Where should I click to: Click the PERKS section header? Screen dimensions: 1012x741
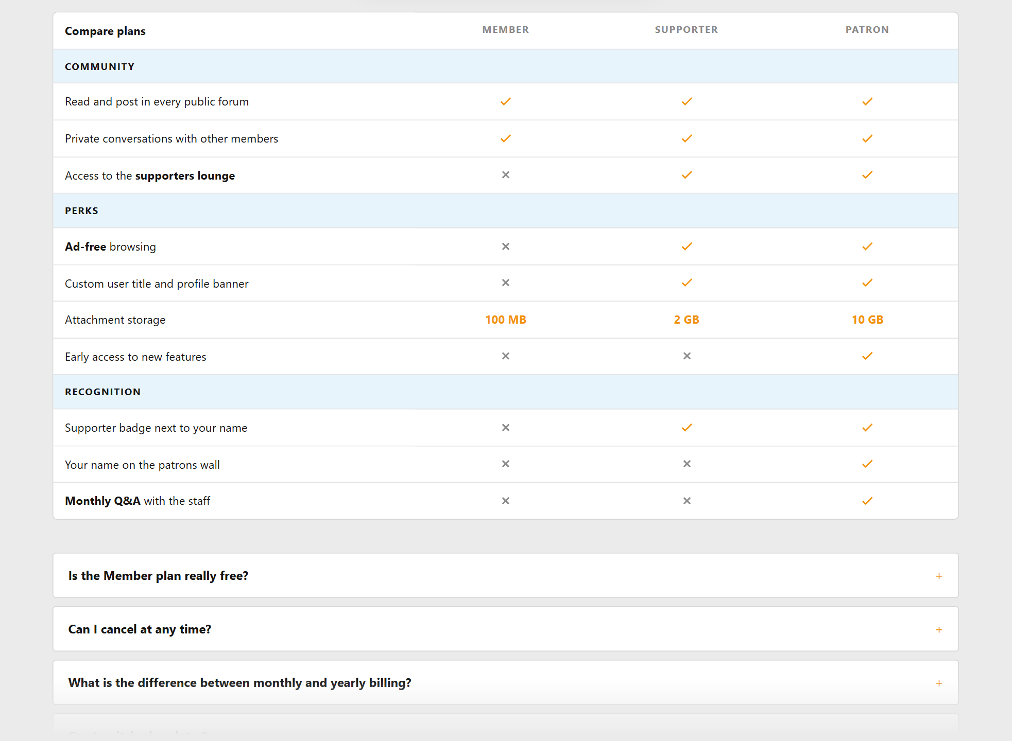[x=81, y=211]
